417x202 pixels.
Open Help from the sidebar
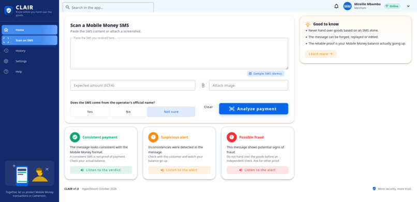[x=29, y=71]
